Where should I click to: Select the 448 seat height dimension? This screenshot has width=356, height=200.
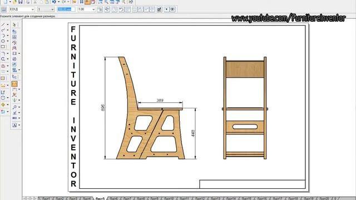(193, 133)
